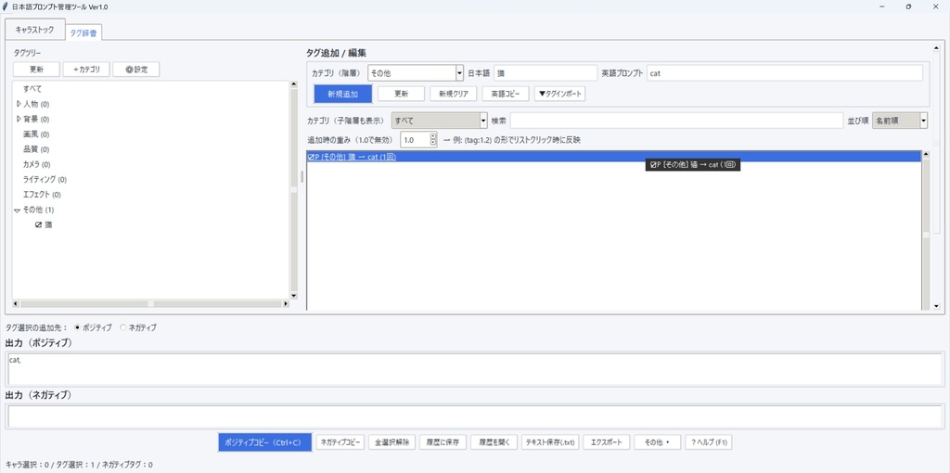The height and width of the screenshot is (473, 950).
Task: Click the エクスポート button
Action: pos(607,442)
